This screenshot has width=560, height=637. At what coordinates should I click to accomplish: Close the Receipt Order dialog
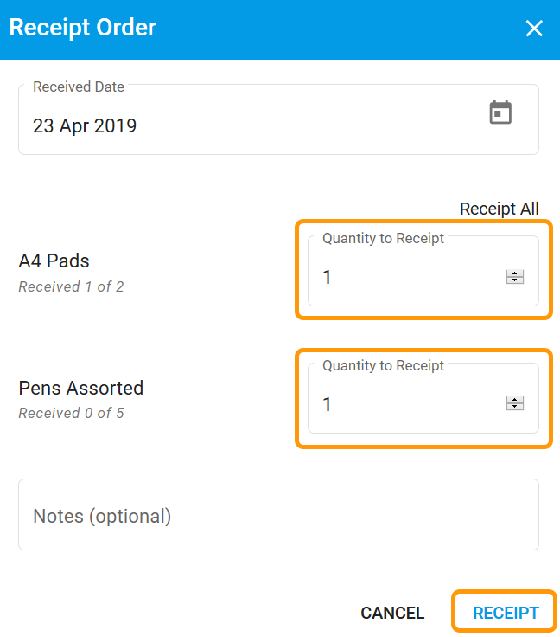coord(534,29)
